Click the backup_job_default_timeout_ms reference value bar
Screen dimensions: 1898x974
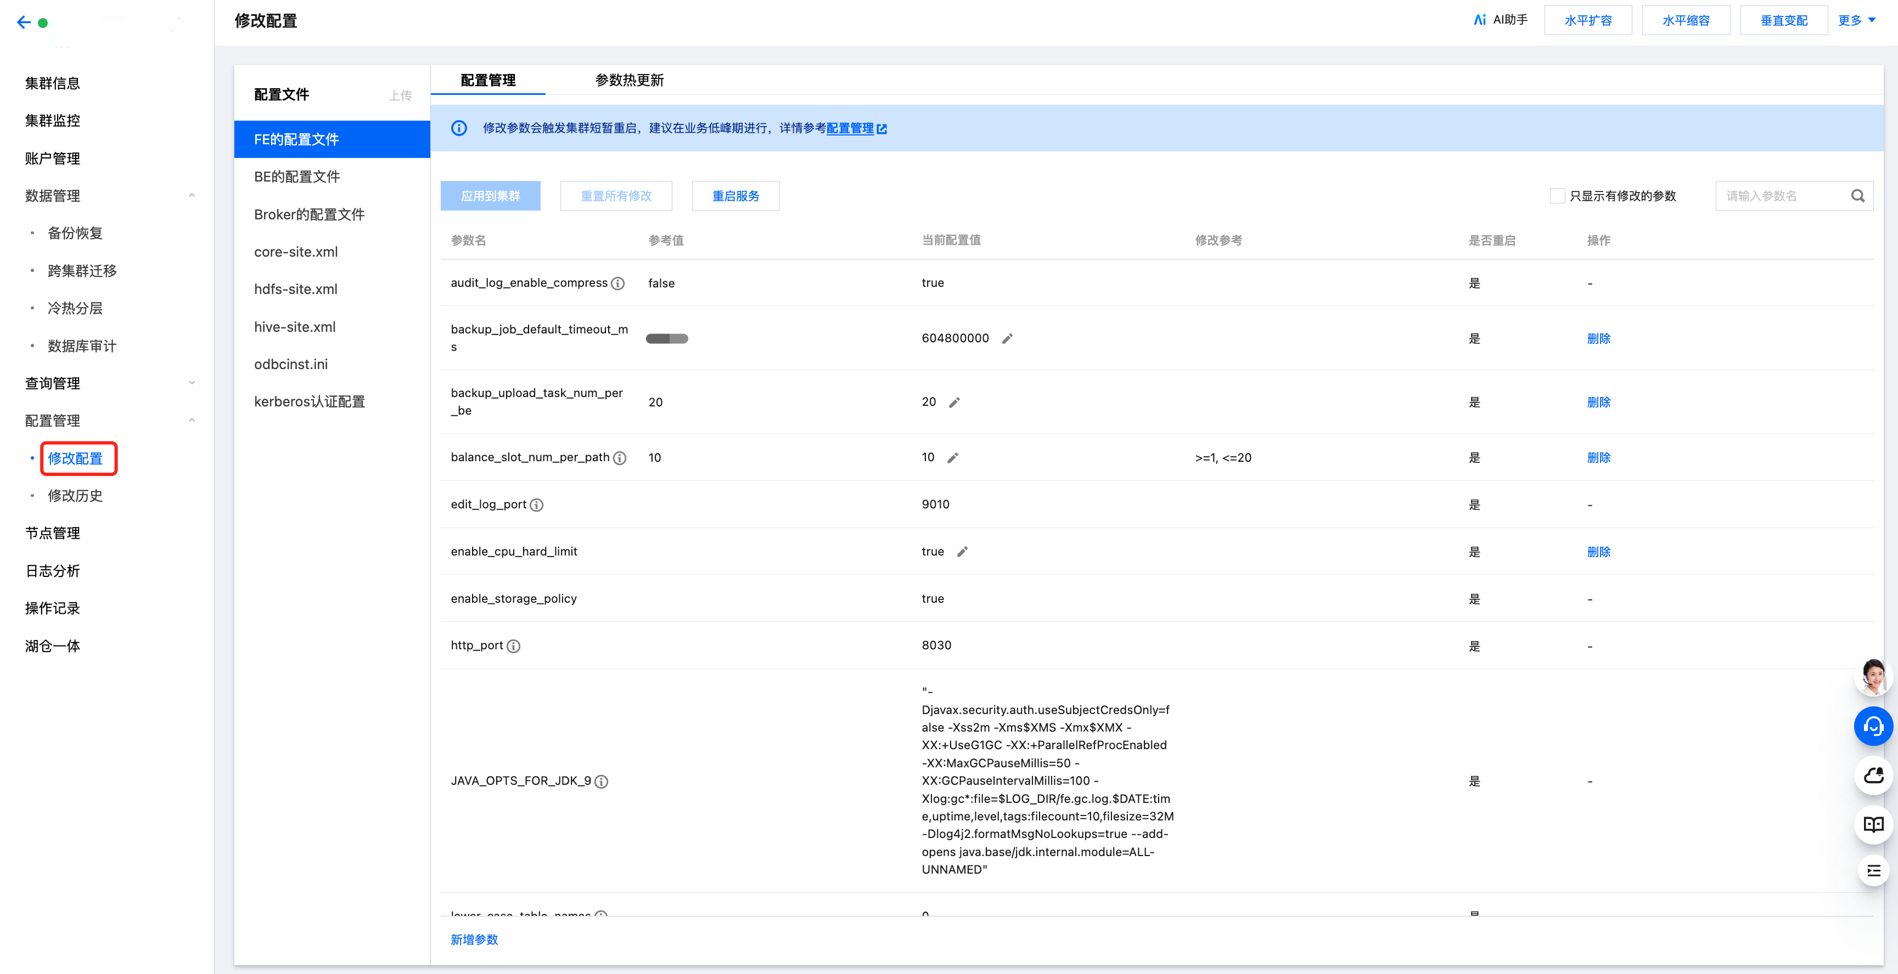coord(666,339)
